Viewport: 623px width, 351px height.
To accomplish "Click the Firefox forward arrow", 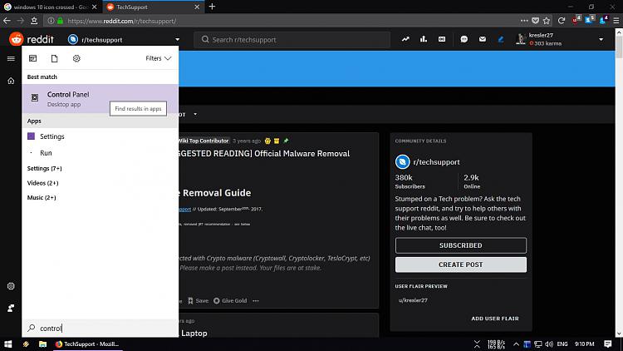I will click(x=21, y=21).
